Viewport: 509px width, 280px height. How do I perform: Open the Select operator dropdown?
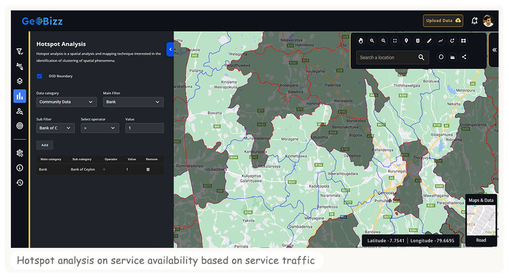(x=100, y=128)
